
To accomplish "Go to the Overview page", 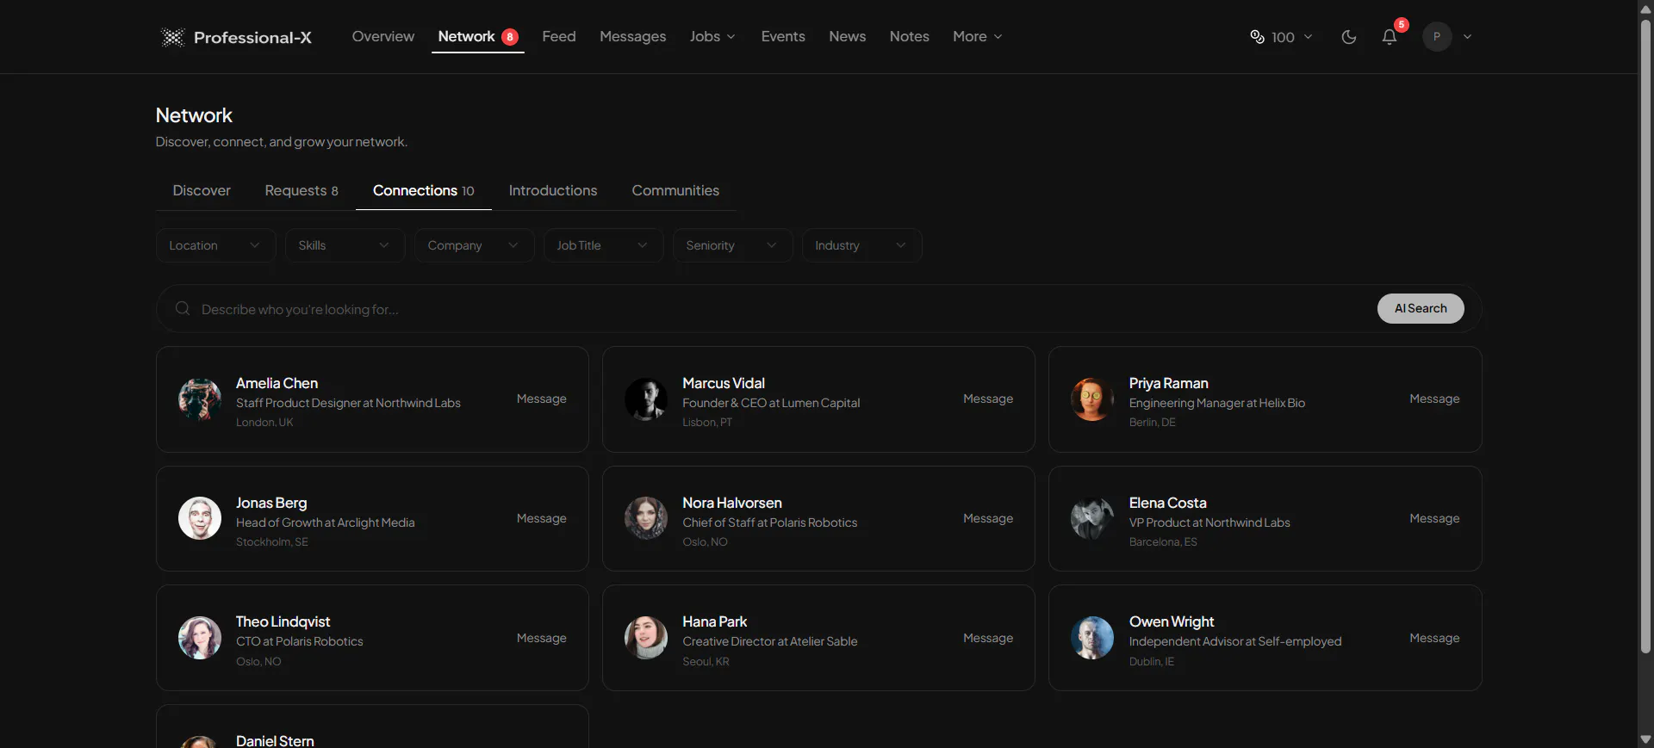I will pyautogui.click(x=383, y=36).
